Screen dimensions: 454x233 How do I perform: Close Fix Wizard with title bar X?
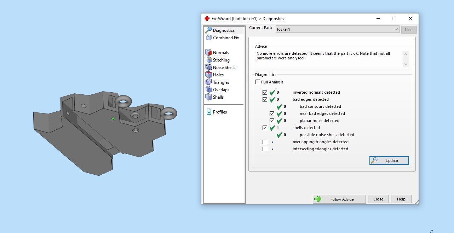(x=410, y=18)
